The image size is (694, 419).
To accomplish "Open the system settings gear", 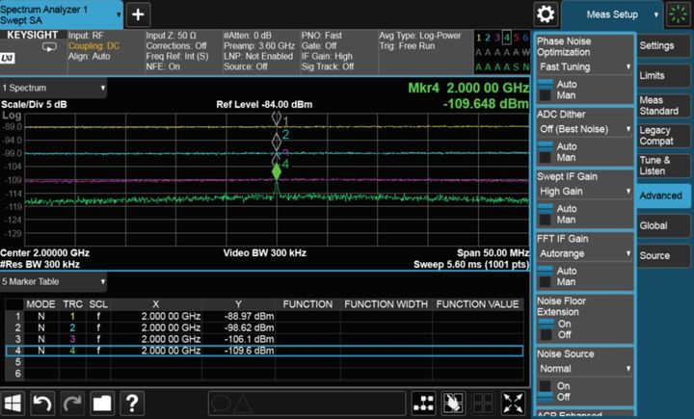I will [x=547, y=14].
